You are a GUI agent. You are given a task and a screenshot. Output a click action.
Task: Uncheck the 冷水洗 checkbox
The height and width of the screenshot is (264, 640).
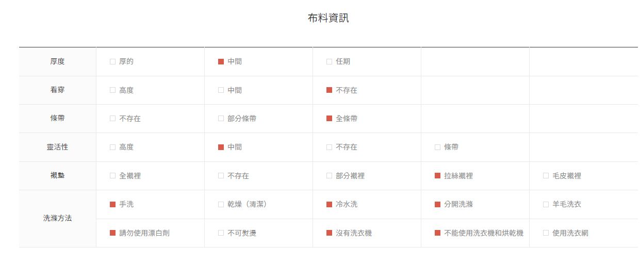329,204
